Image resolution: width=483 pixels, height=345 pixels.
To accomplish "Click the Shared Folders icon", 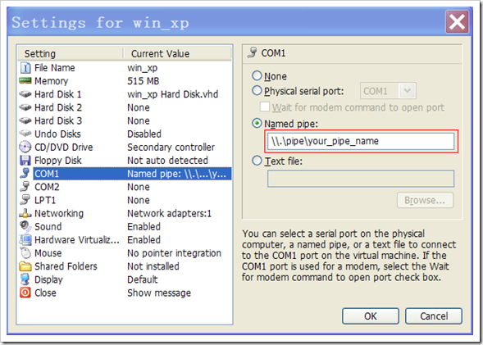I will tap(25, 266).
